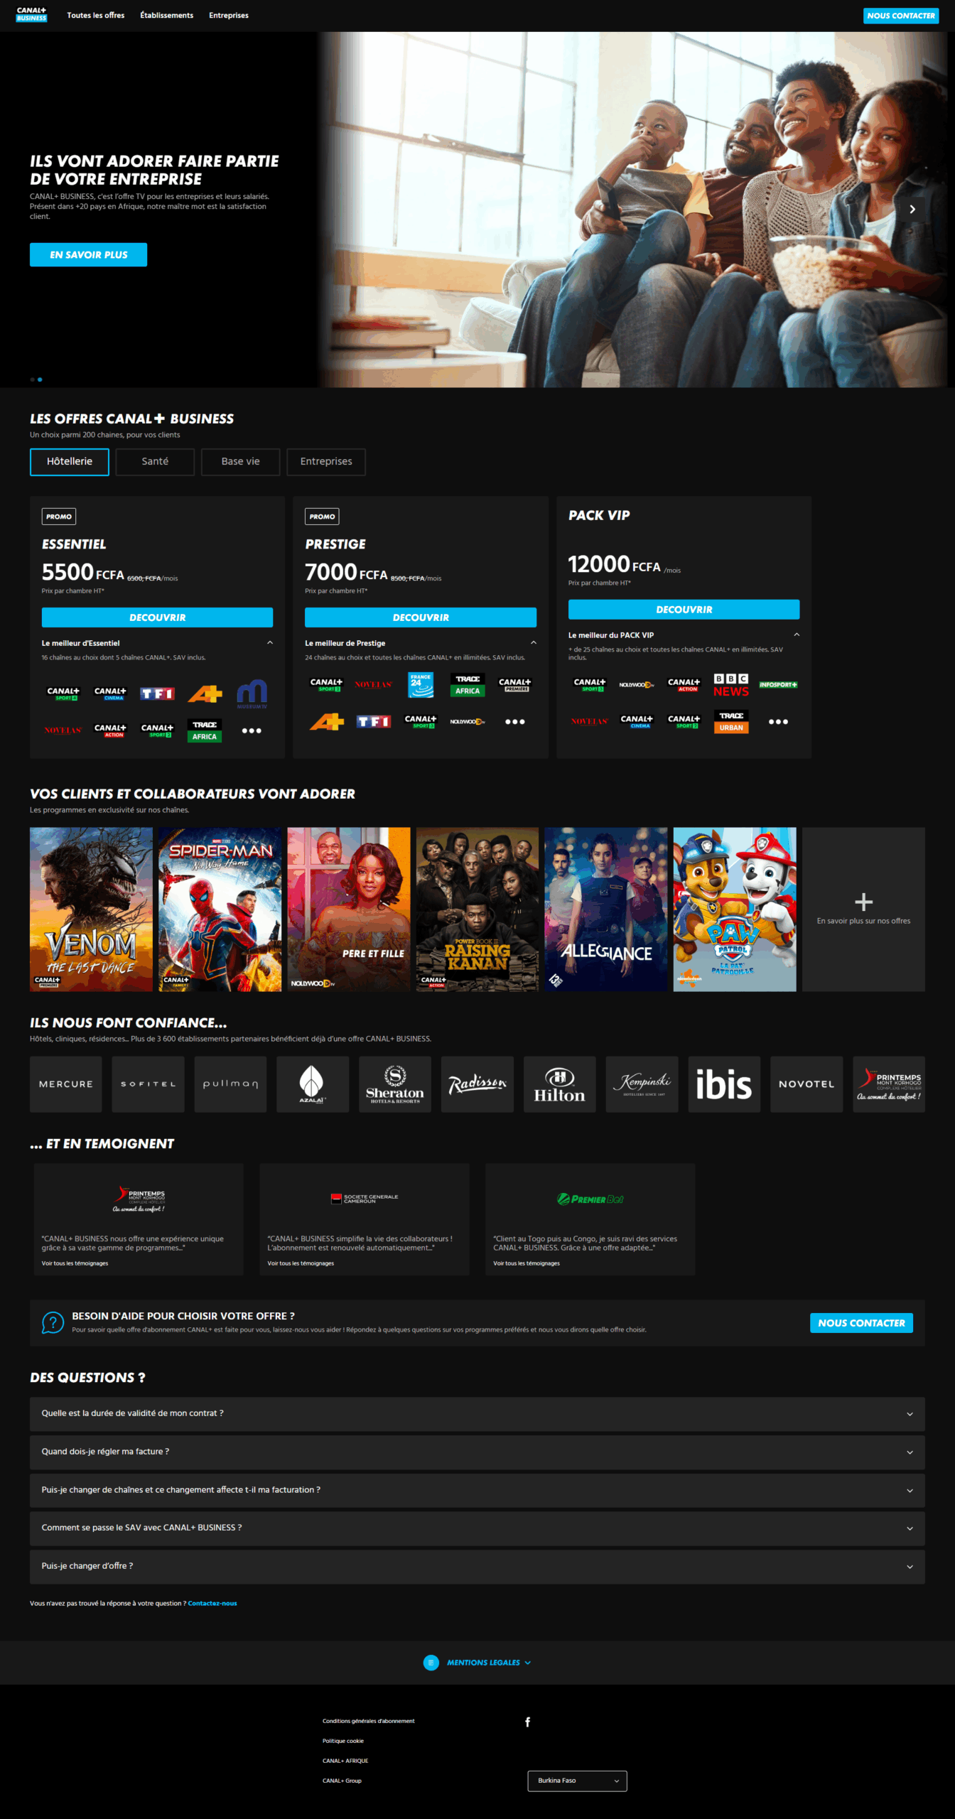
Task: Click the Kempinski partner logo
Action: [x=642, y=1084]
